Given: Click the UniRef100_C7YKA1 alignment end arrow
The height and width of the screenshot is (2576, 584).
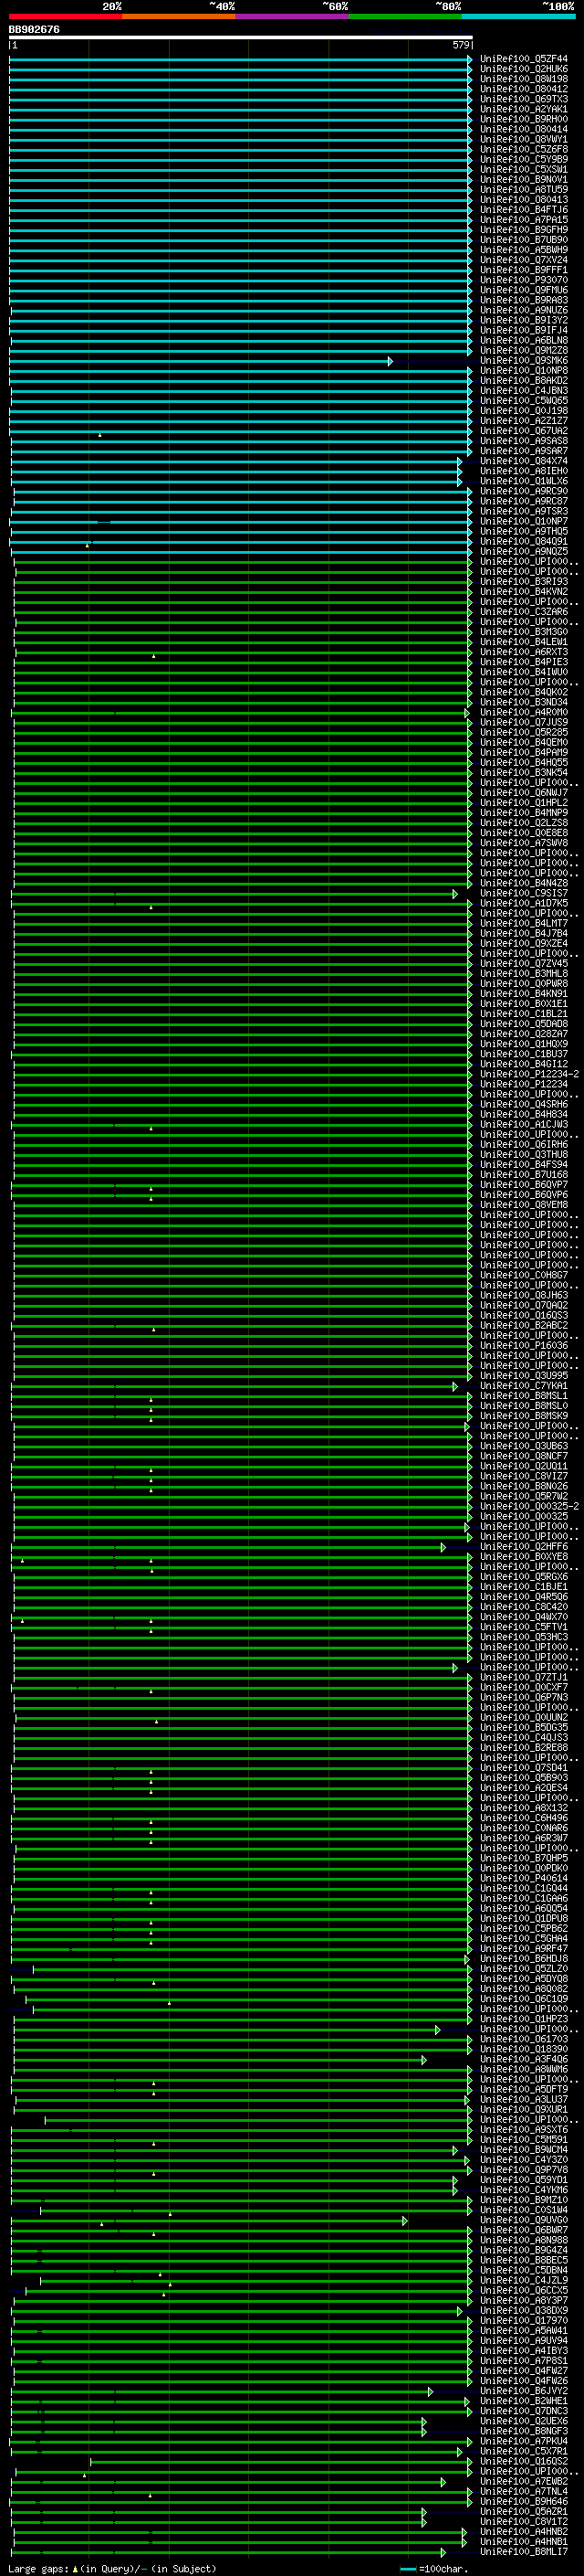Looking at the screenshot, I should [454, 1386].
